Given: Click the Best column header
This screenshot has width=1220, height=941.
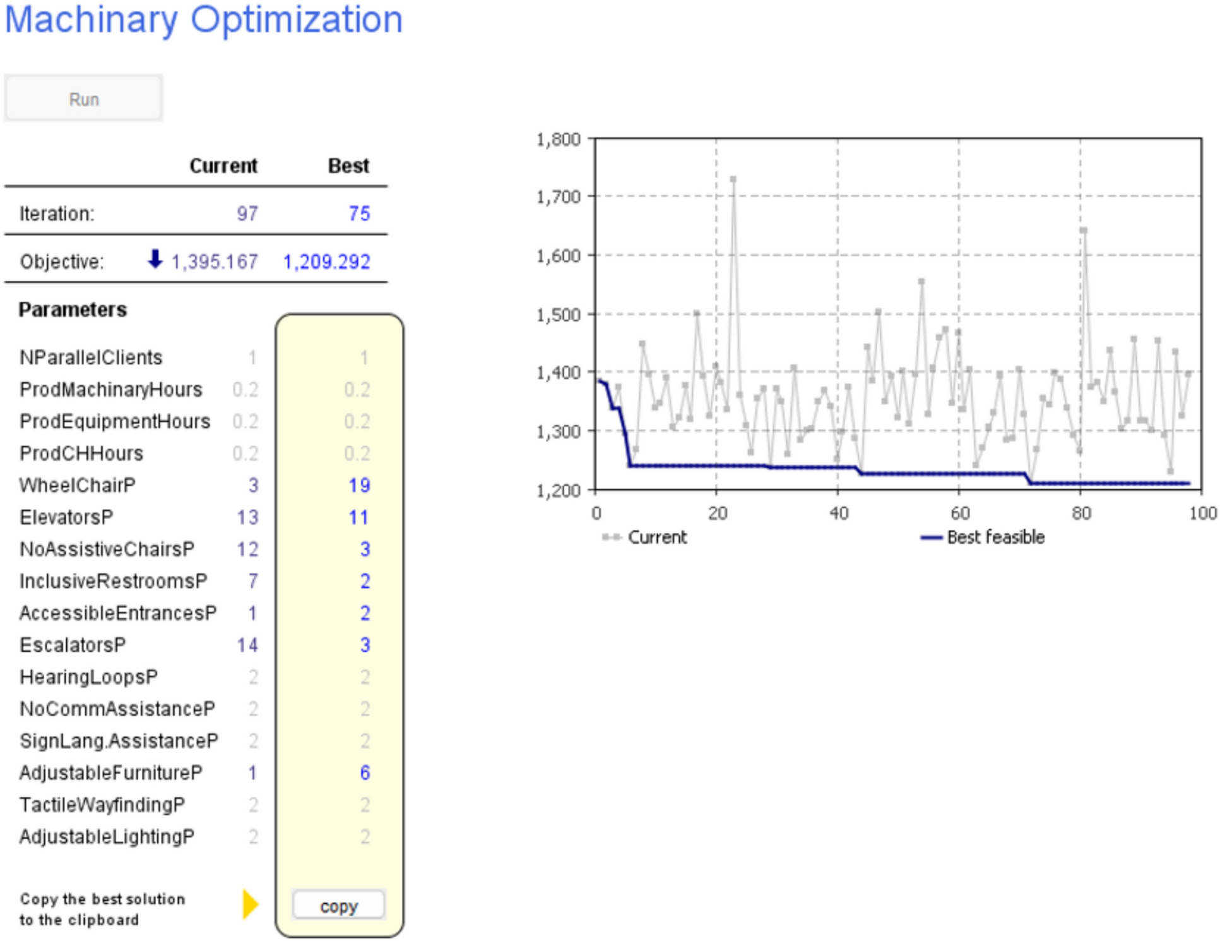Looking at the screenshot, I should (348, 165).
